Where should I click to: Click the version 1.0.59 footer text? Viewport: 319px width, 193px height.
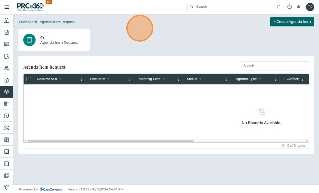click(x=96, y=189)
